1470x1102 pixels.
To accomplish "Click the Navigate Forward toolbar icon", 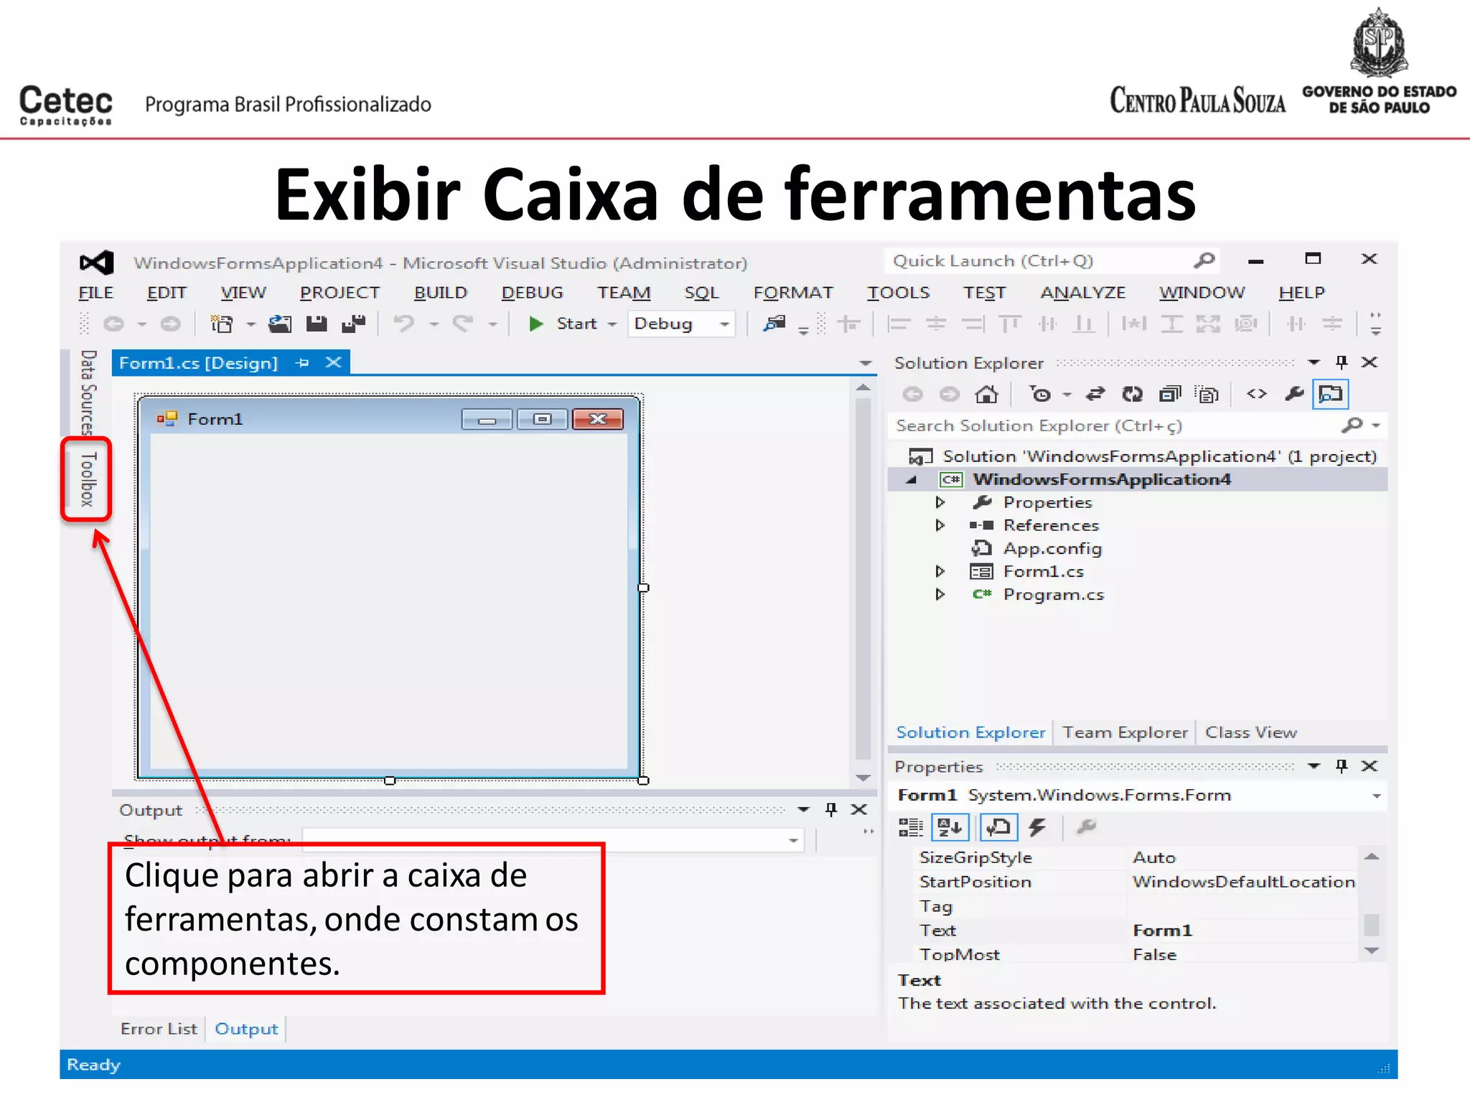I will pos(170,324).
